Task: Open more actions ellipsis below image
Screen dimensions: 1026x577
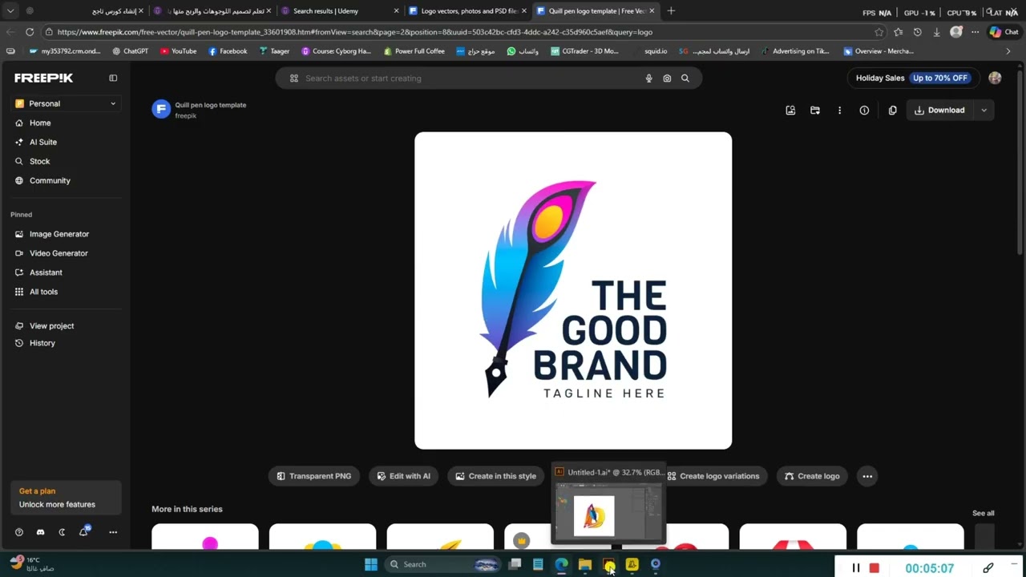Action: coord(867,476)
